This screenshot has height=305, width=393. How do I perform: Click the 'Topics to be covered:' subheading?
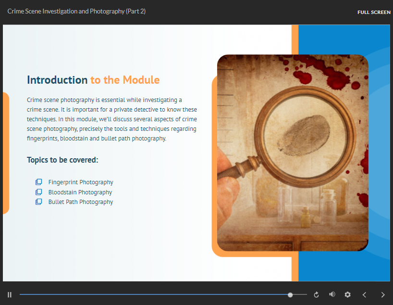pyautogui.click(x=62, y=160)
